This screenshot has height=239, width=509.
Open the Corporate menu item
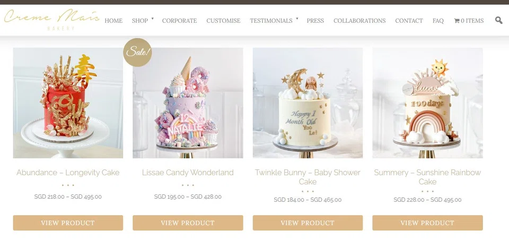tap(180, 21)
